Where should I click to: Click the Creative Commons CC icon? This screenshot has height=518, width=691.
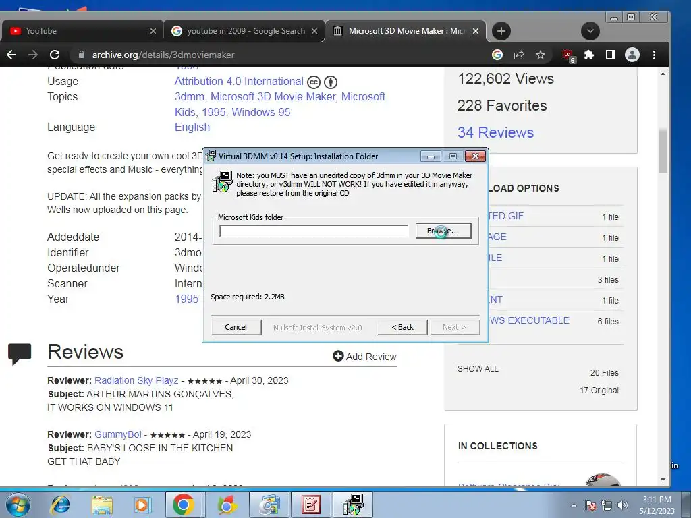pyautogui.click(x=313, y=82)
